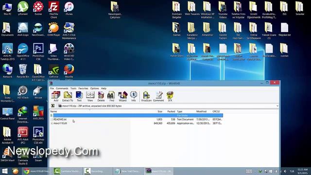Expand the archive path dropdown arrow
Screen dimensions: 311x175
click(277, 106)
